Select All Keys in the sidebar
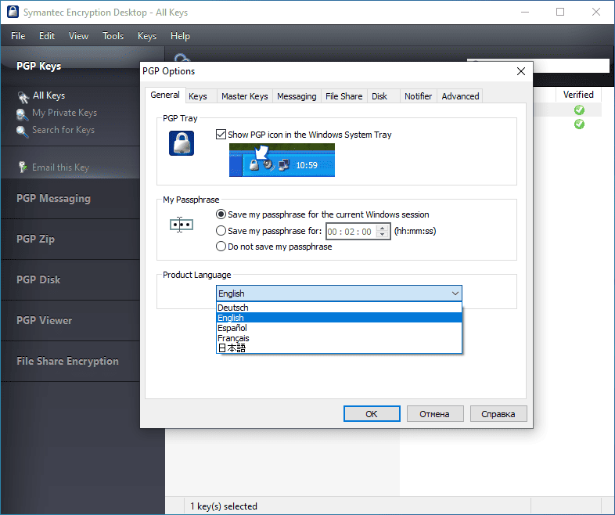Screen dimensions: 615x515 [49, 95]
